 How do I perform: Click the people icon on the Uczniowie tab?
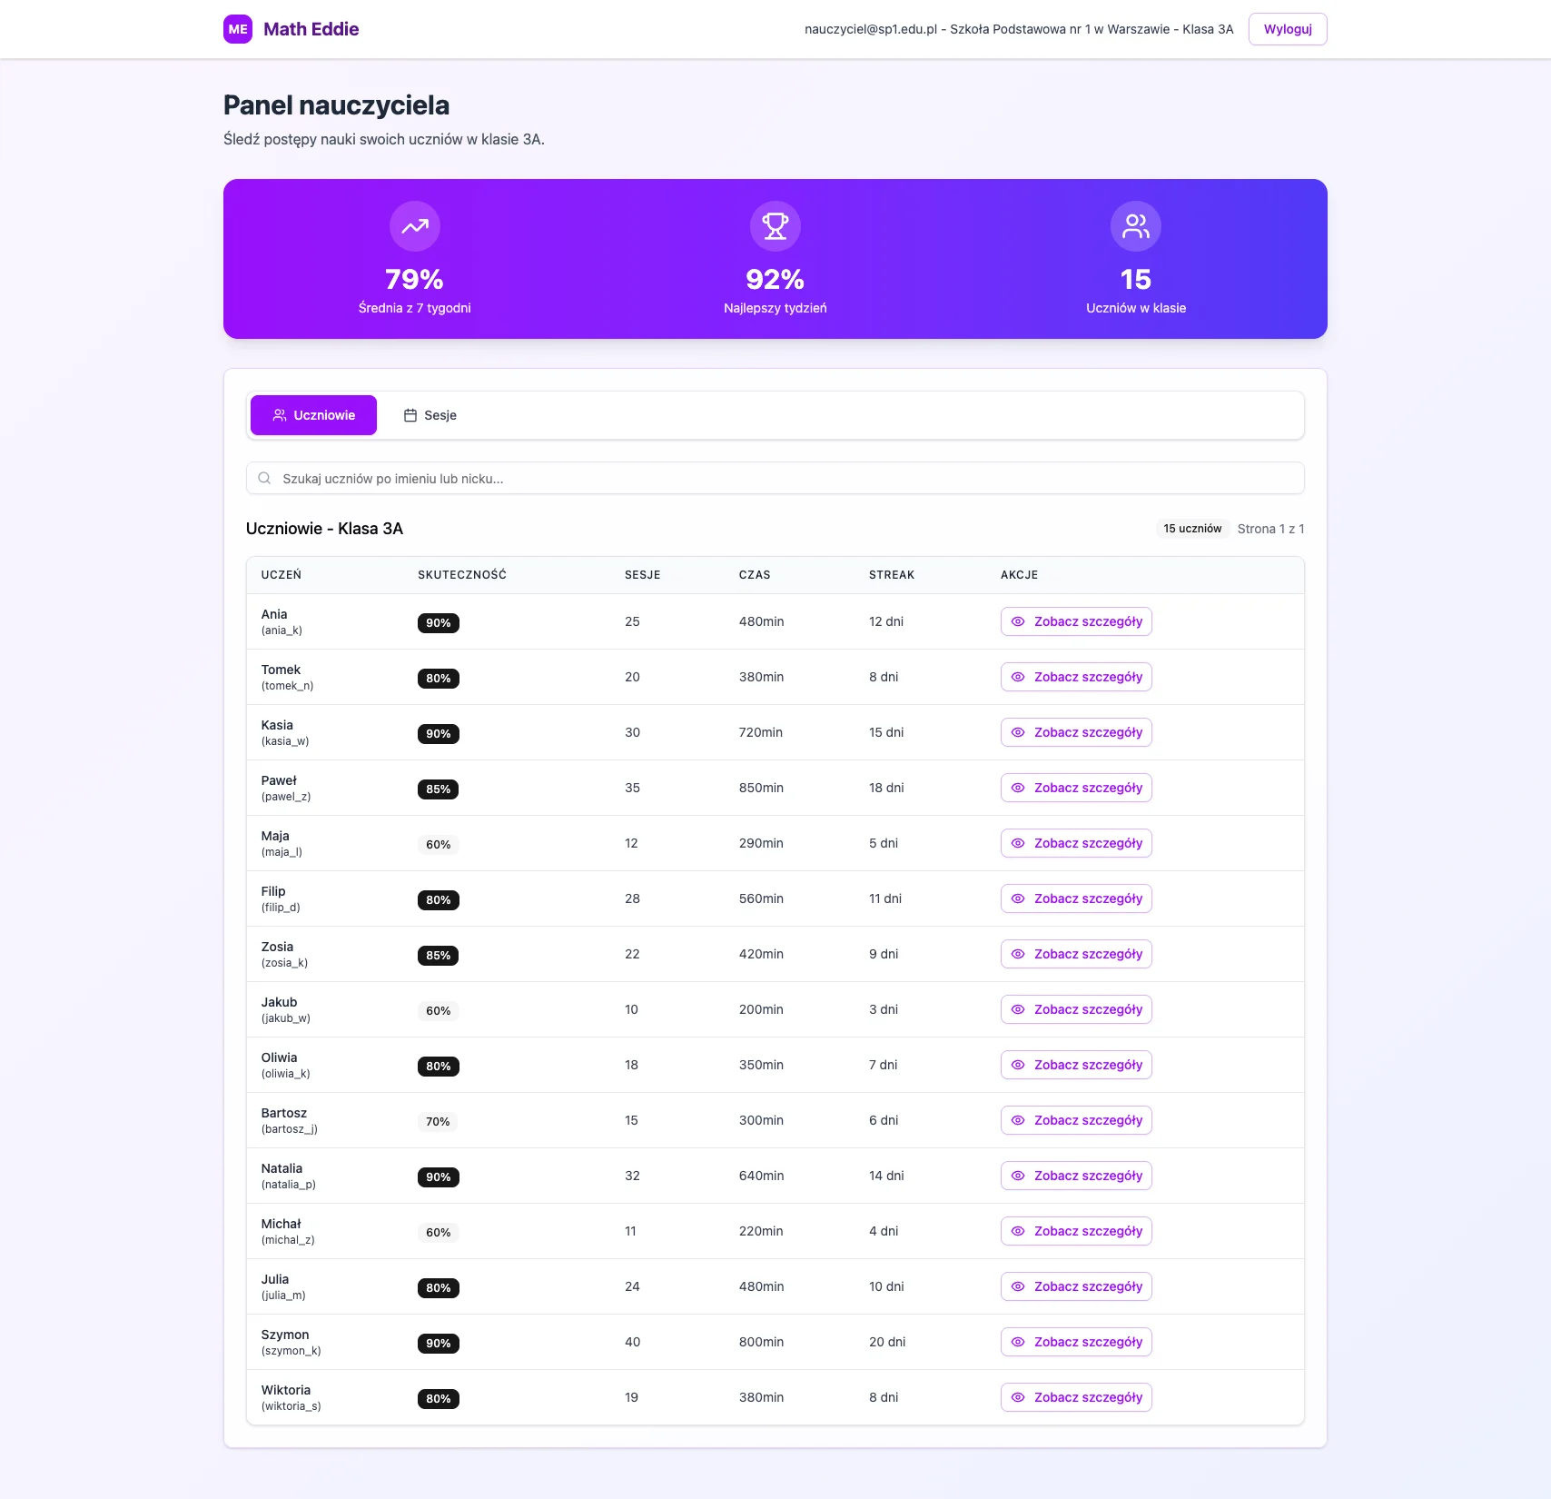280,414
